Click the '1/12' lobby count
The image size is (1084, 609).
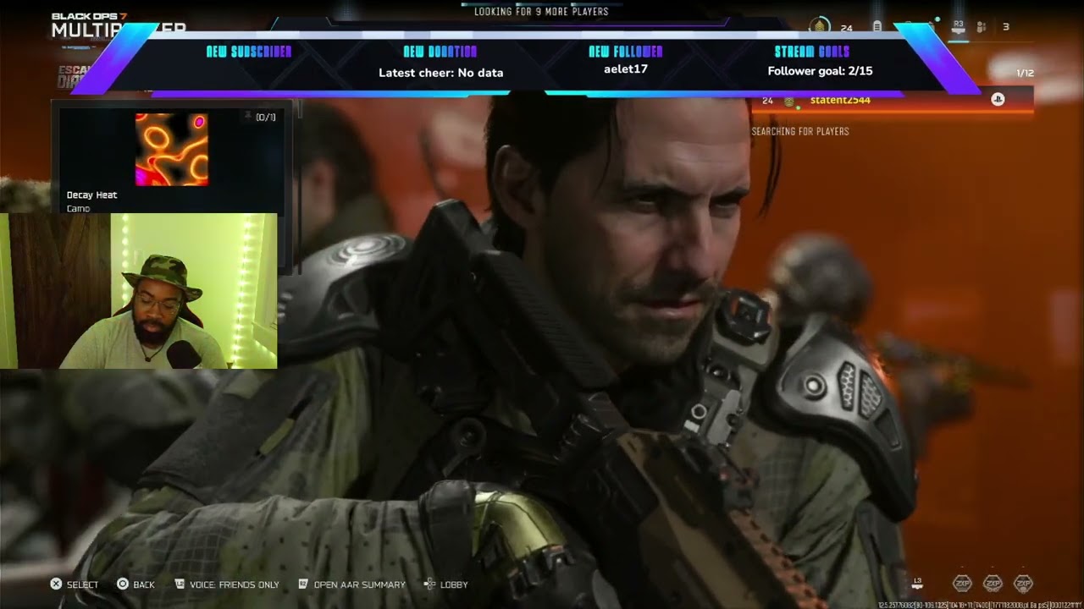pyautogui.click(x=1025, y=74)
